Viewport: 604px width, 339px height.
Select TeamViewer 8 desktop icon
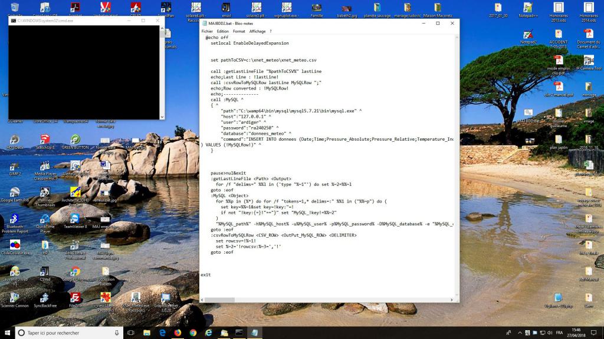click(x=75, y=221)
